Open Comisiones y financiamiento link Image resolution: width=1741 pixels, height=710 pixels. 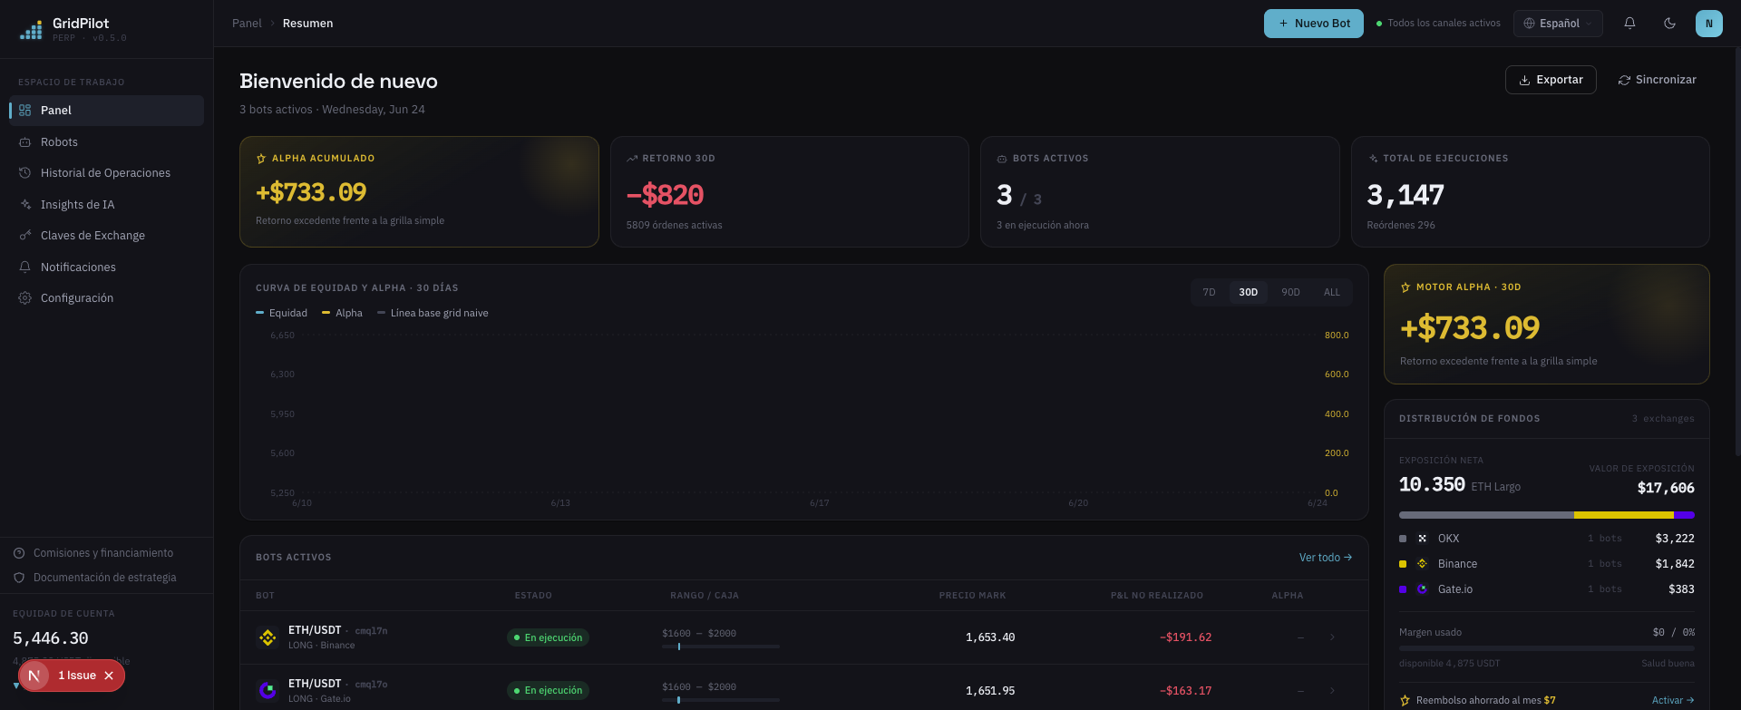coord(93,553)
